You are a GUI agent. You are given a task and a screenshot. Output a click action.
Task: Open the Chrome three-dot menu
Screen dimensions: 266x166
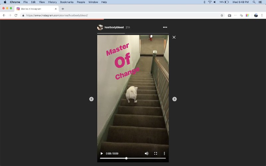pyautogui.click(x=262, y=15)
